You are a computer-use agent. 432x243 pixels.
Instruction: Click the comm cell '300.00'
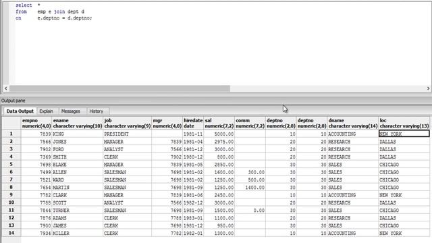point(250,172)
